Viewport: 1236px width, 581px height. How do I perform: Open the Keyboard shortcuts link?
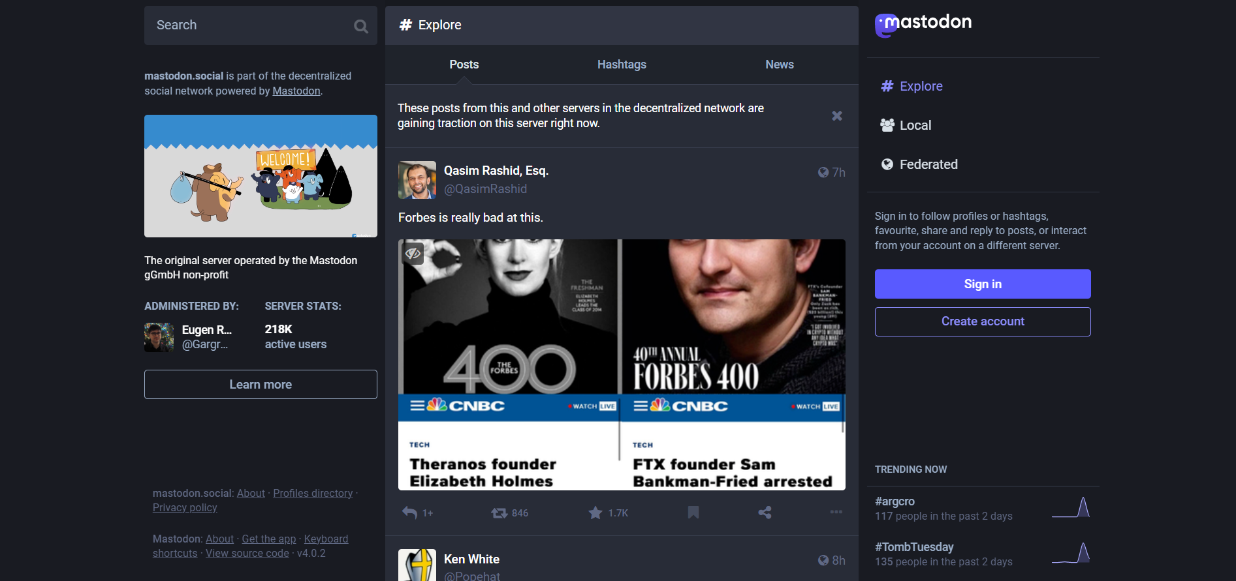(x=326, y=539)
